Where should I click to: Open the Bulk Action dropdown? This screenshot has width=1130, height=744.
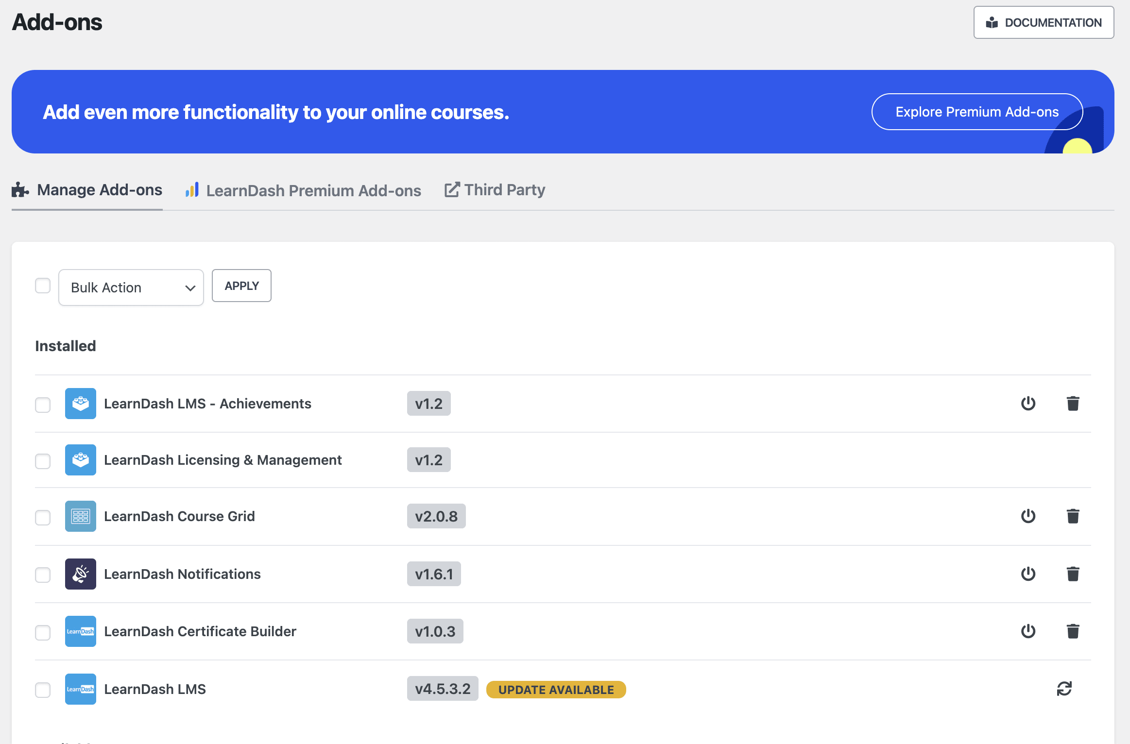coord(131,287)
